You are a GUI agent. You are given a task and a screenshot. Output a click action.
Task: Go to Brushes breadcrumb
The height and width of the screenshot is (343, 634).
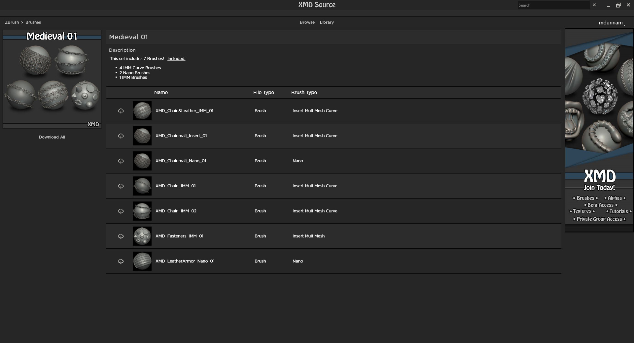[x=33, y=22]
